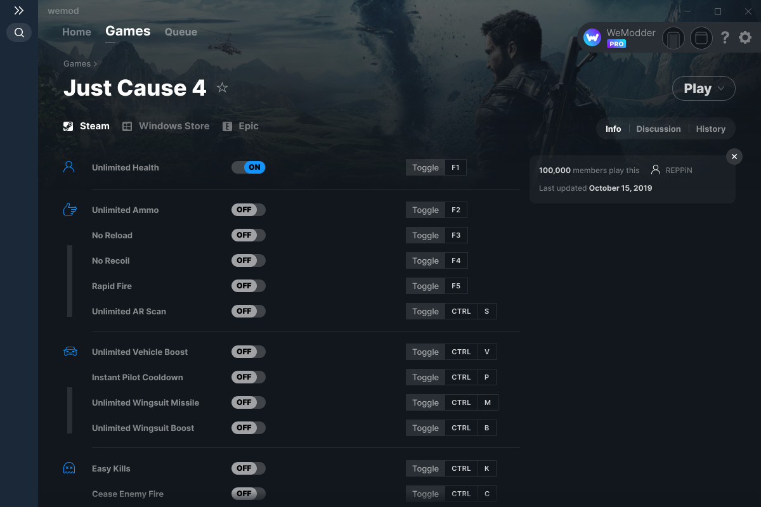Expand the sidebar with double chevron icon
Image resolution: width=761 pixels, height=507 pixels.
tap(19, 11)
